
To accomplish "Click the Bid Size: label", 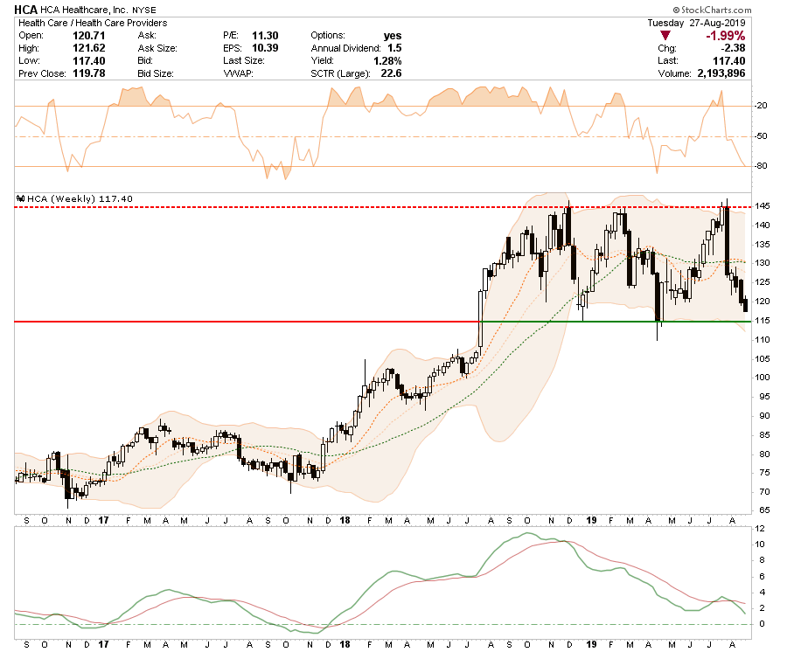I will (x=156, y=73).
